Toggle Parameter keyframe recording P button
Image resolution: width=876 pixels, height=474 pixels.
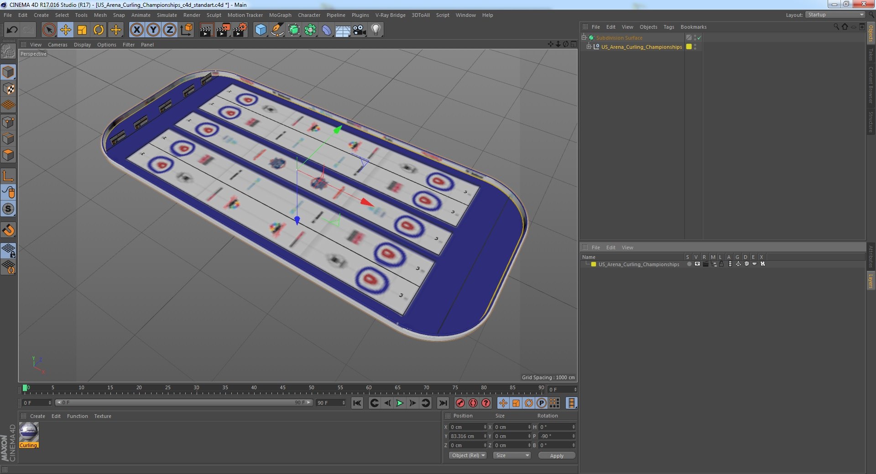(x=541, y=403)
